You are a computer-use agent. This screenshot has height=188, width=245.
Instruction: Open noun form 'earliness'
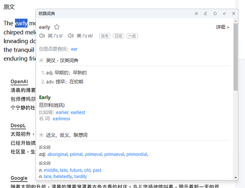(x=62, y=119)
